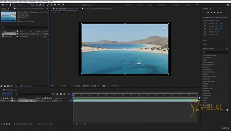
Task: Click the show channel color icon in viewer
Action: (x=92, y=86)
